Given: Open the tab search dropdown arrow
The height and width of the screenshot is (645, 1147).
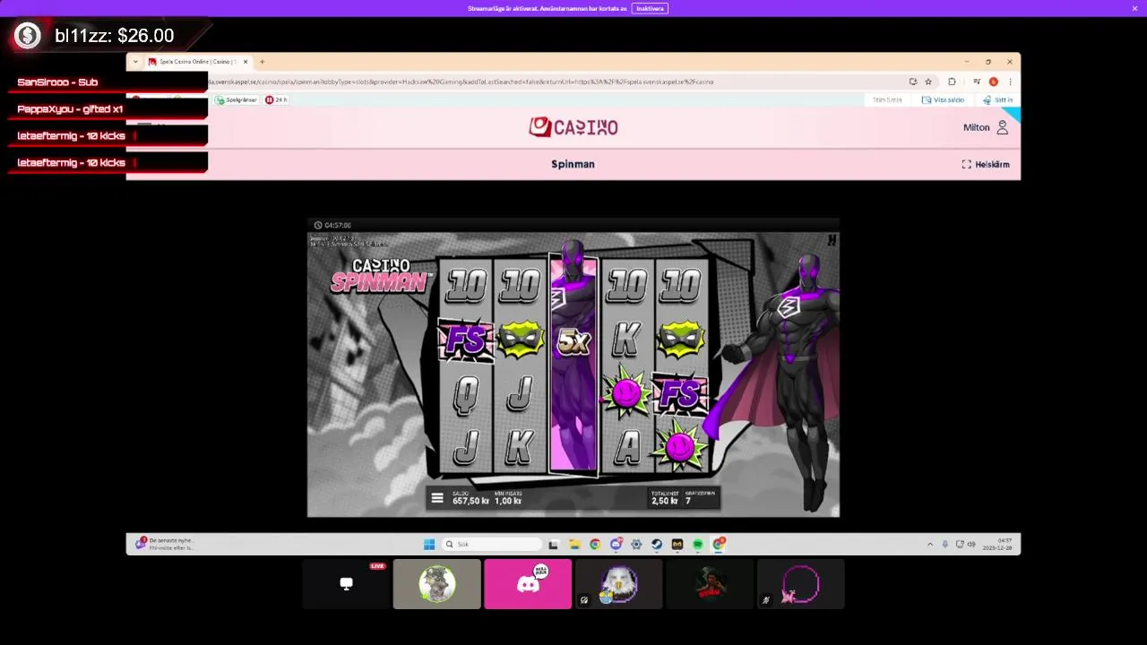Looking at the screenshot, I should 135,62.
